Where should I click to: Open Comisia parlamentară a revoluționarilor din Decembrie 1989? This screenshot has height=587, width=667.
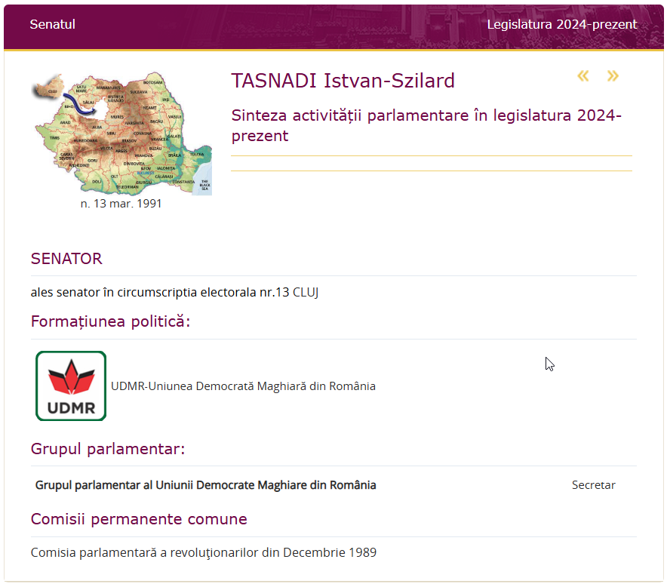pos(204,552)
